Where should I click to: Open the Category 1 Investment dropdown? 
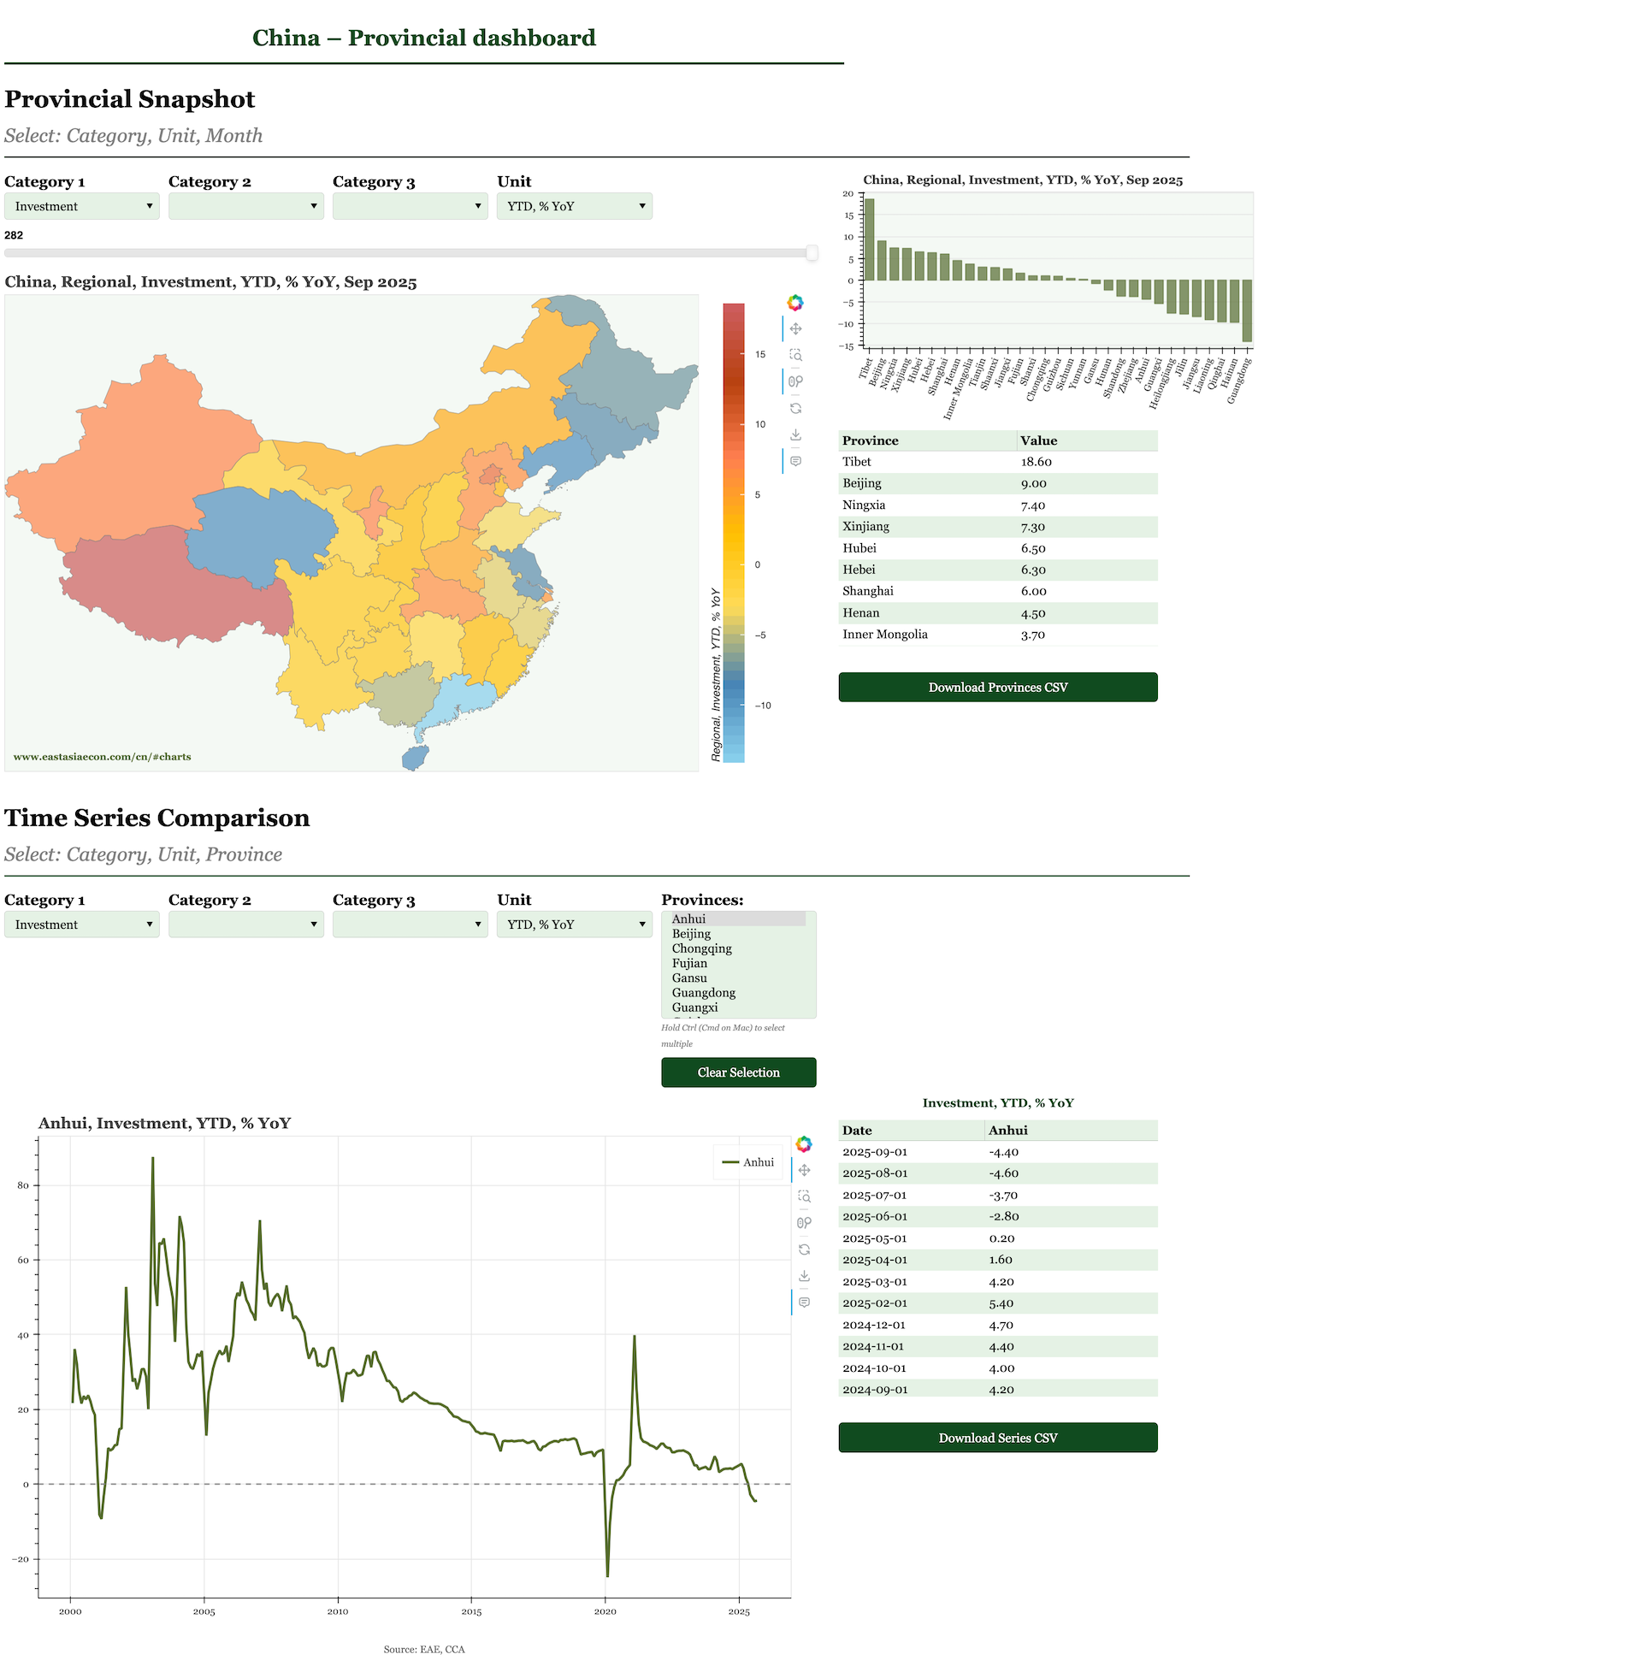81,205
